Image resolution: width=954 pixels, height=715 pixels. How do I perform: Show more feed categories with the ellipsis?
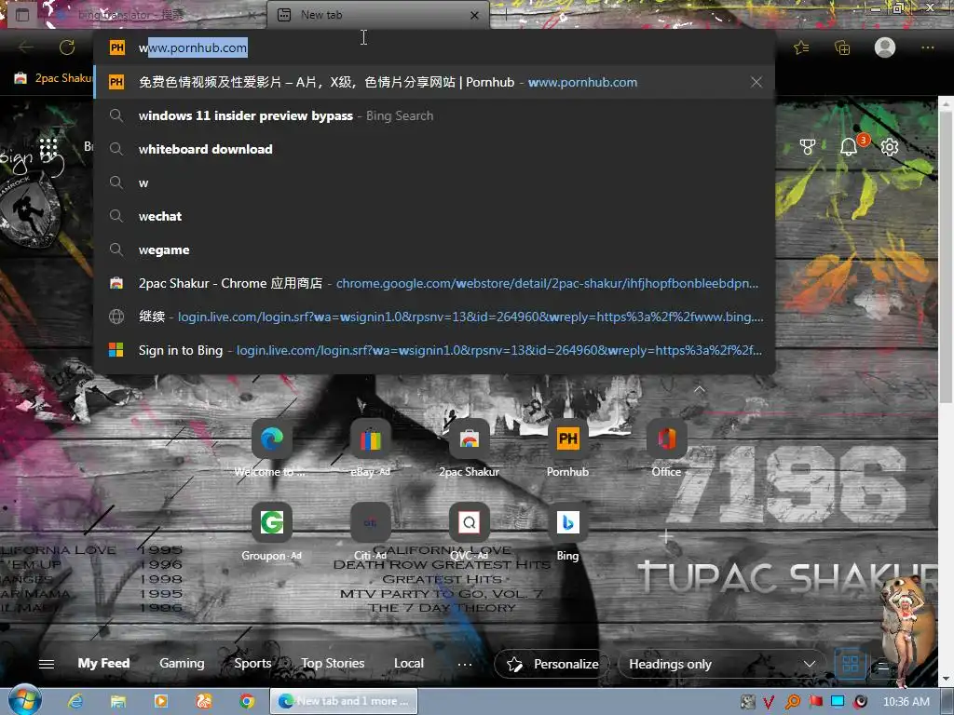coord(465,664)
